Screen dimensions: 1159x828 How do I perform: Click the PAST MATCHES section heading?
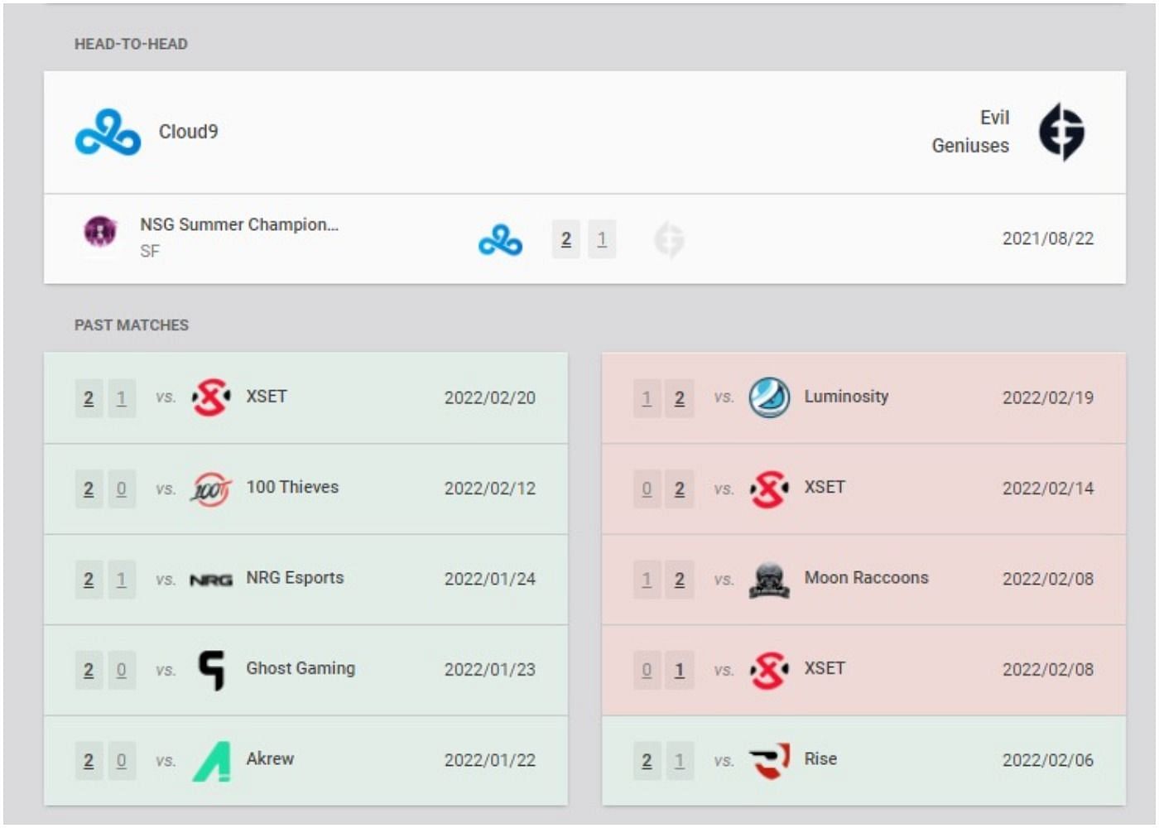click(132, 325)
